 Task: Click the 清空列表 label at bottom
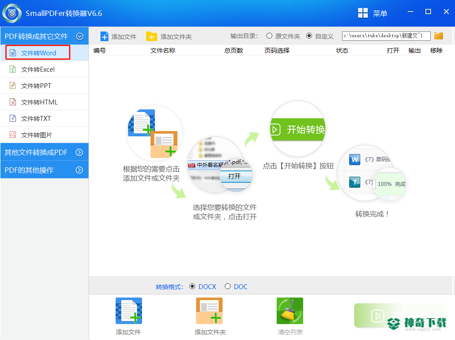tap(290, 332)
